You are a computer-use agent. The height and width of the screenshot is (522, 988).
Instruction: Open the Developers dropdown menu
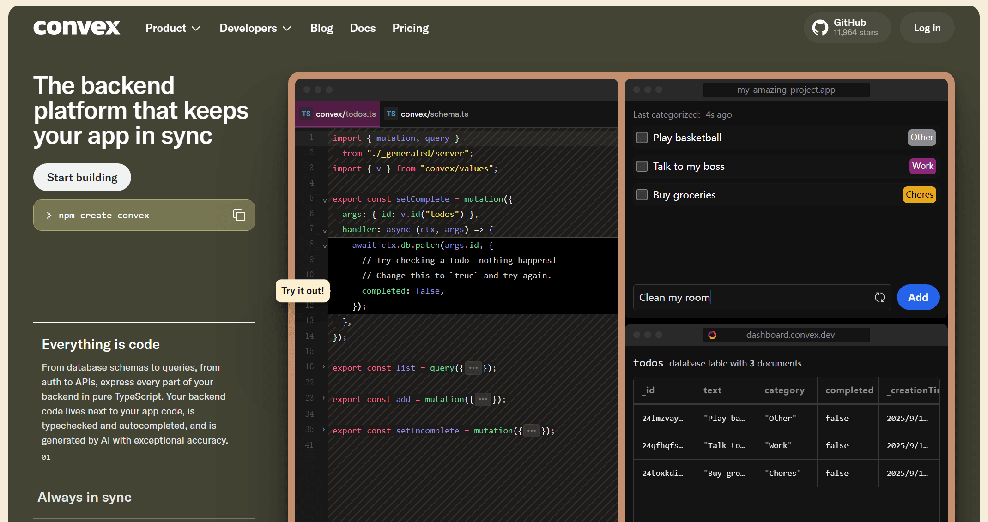[x=255, y=28]
